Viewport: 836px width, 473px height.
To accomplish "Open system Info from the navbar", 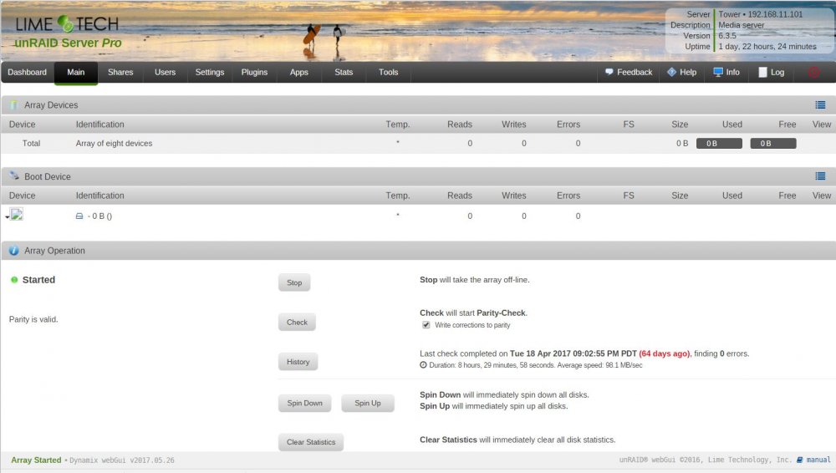I will [x=726, y=72].
